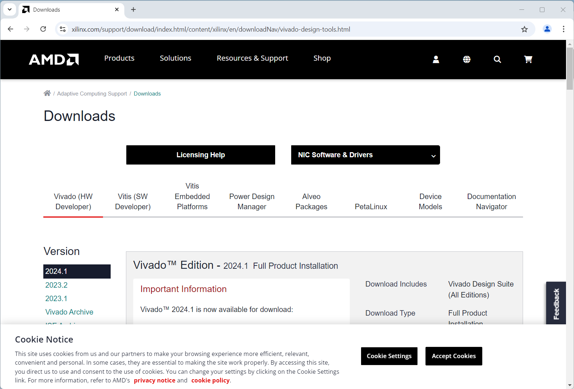Reload the page using browser refresh
574x389 pixels.
43,29
